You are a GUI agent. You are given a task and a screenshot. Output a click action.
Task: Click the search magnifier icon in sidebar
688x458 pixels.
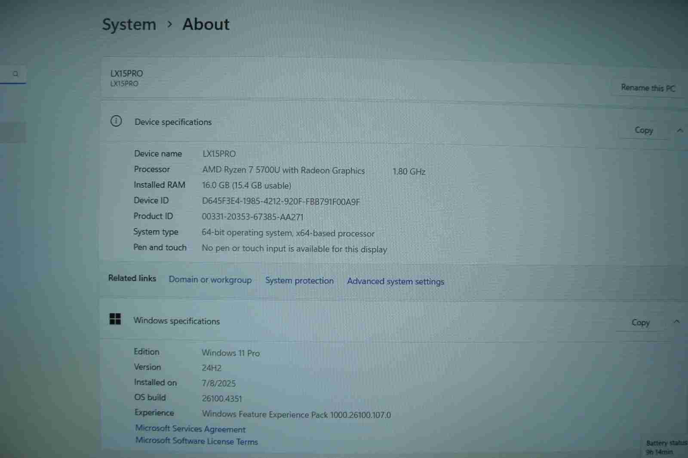(15, 74)
